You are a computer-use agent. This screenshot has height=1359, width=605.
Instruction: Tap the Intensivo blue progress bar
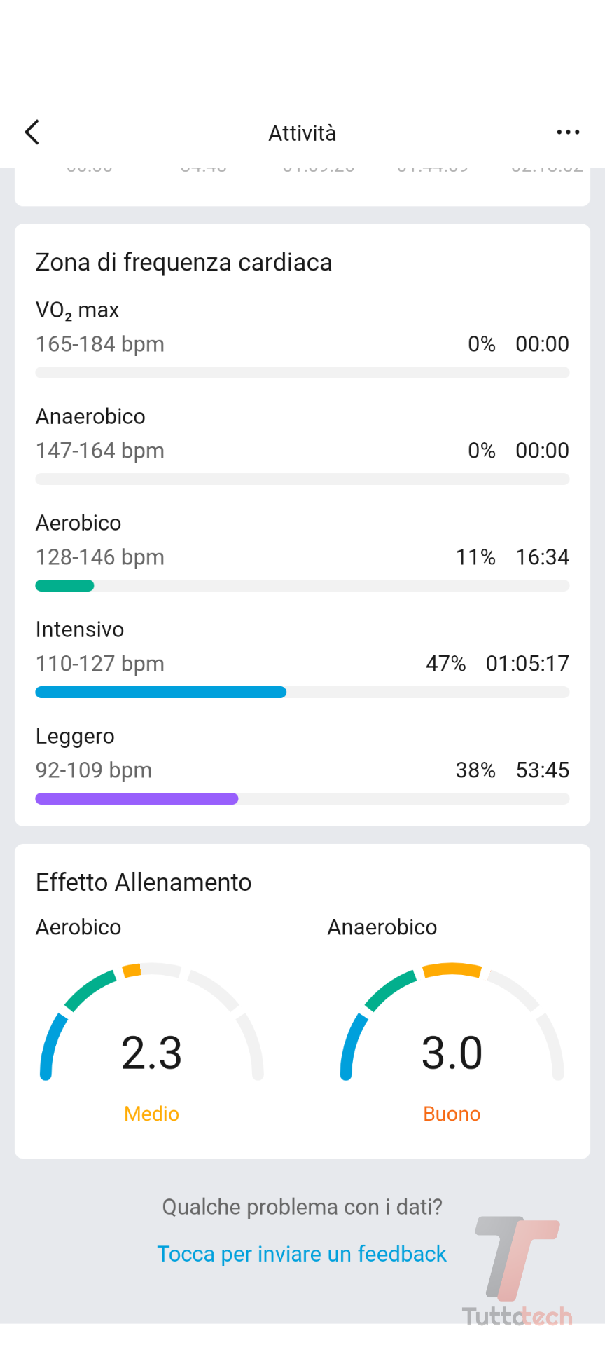coord(161,692)
